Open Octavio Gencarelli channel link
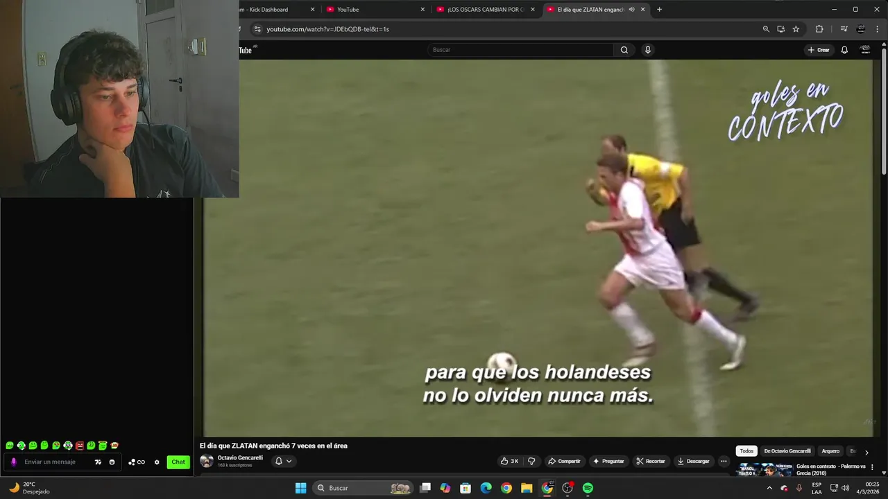The height and width of the screenshot is (499, 888). pos(240,458)
